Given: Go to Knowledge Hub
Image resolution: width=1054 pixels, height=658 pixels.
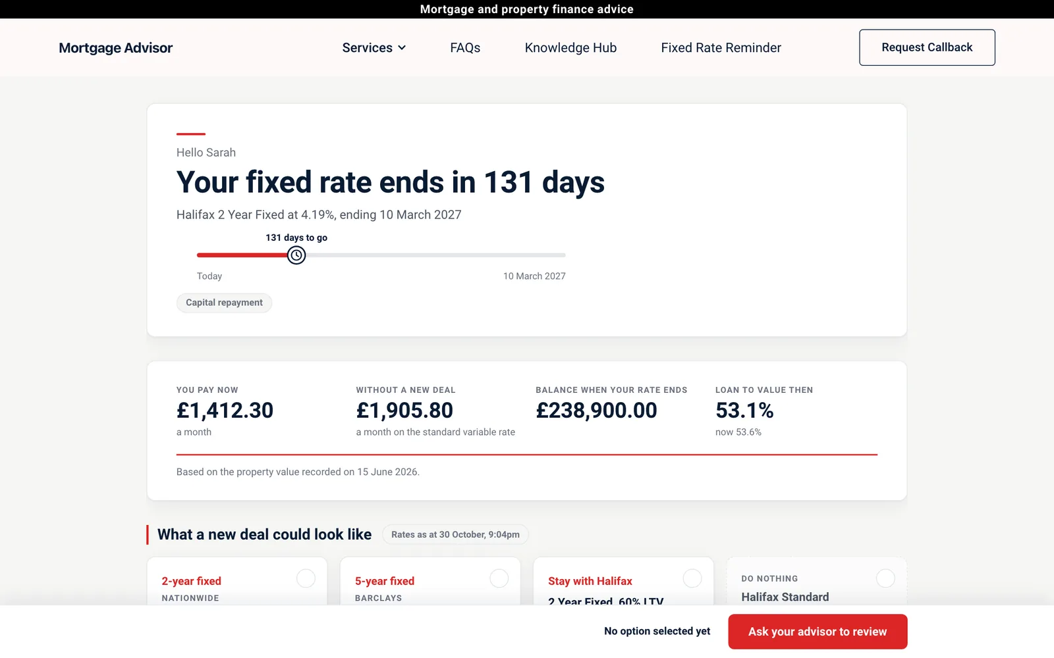Looking at the screenshot, I should [x=570, y=47].
